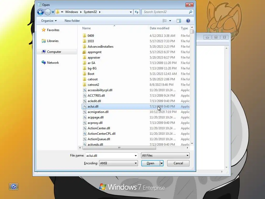Screen dimensions: 265x199
Task: Click the System32 breadcrumb in address bar
Action: tap(90, 12)
